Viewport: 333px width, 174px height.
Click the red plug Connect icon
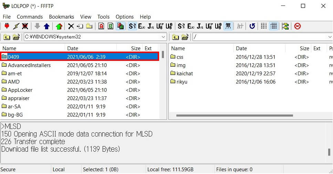click(x=7, y=26)
